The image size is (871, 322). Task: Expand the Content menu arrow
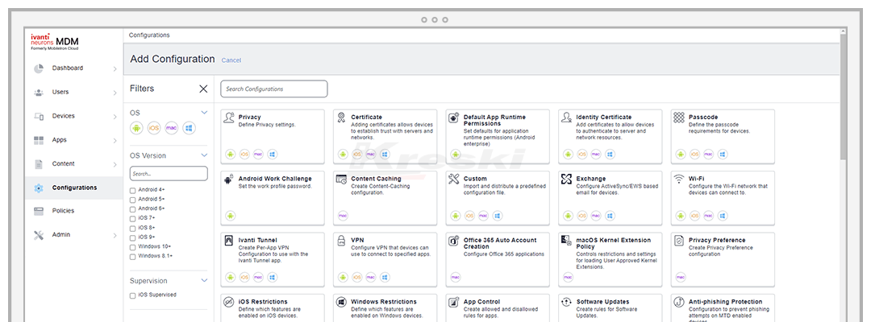115,164
